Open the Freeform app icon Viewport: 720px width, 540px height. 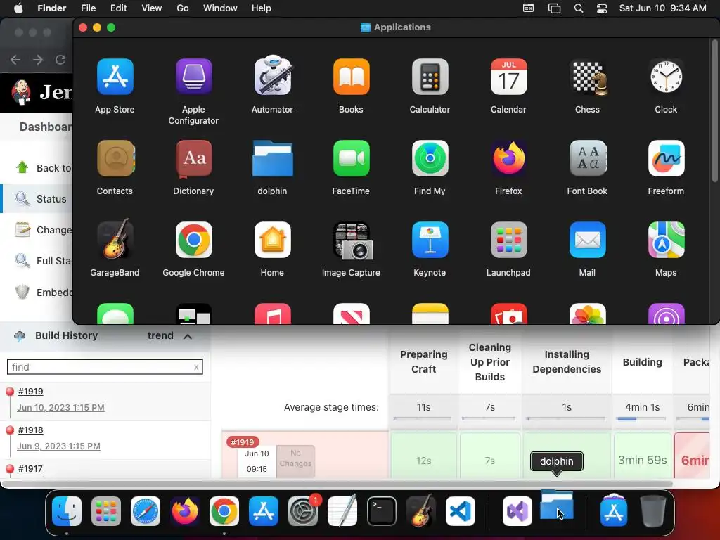coord(666,158)
